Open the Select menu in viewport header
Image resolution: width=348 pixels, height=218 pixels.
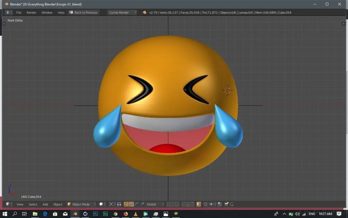33,204
